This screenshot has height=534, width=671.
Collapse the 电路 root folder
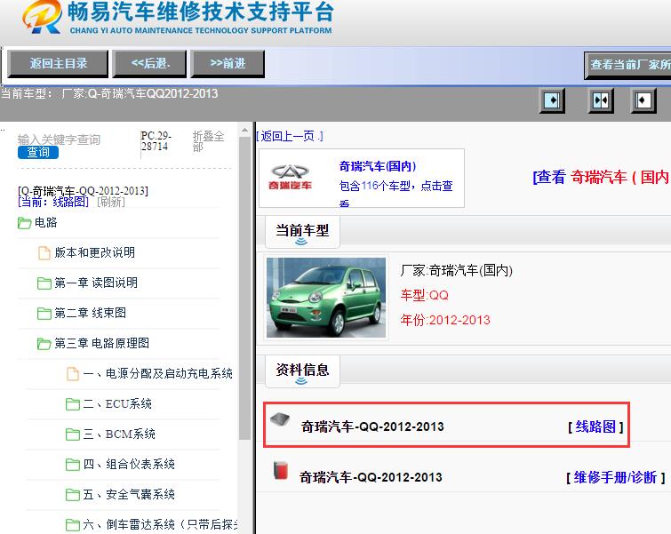coord(24,222)
